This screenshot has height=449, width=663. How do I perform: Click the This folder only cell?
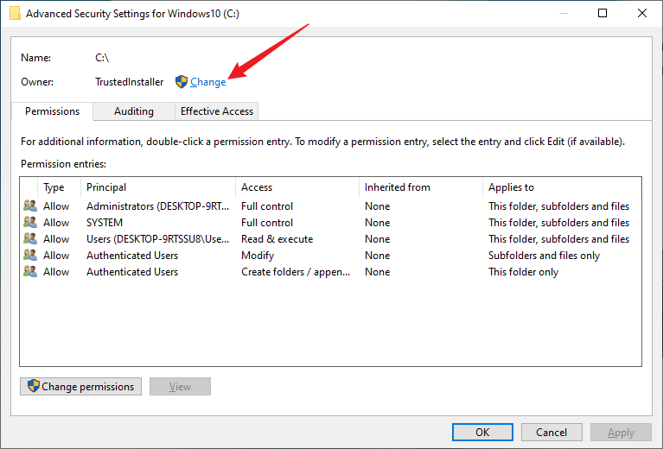tap(523, 272)
